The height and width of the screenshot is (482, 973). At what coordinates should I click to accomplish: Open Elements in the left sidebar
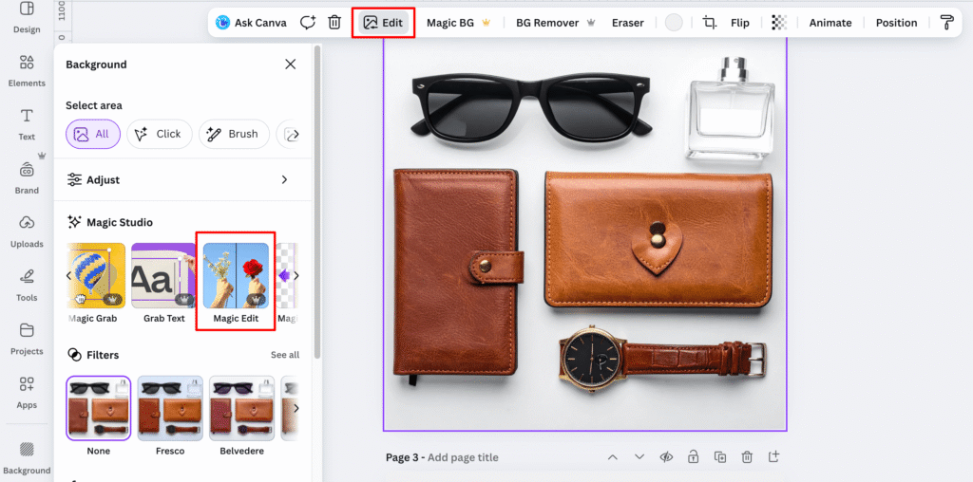(x=27, y=70)
